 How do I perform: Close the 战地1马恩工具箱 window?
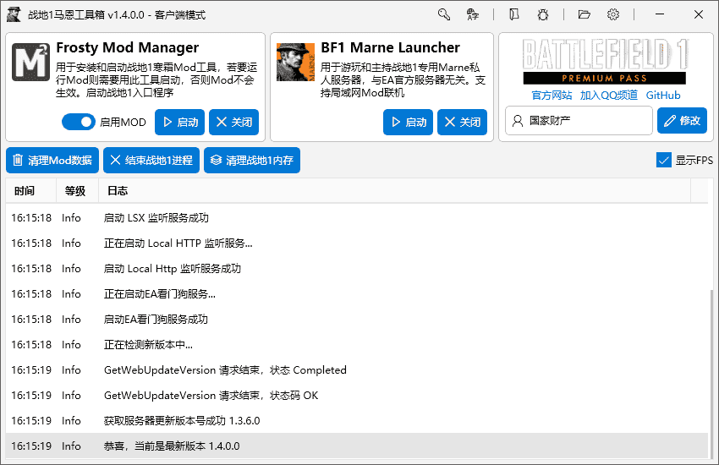[x=699, y=14]
